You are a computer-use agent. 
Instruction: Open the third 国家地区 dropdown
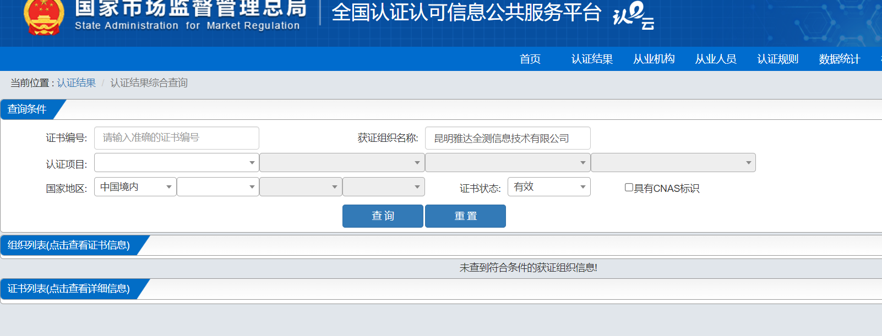301,187
